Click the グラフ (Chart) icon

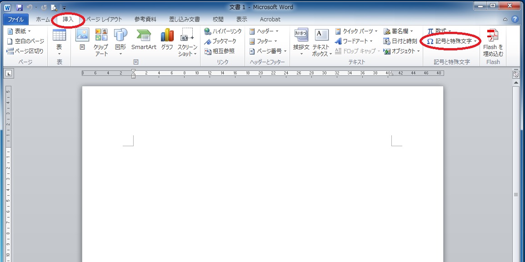point(167,40)
